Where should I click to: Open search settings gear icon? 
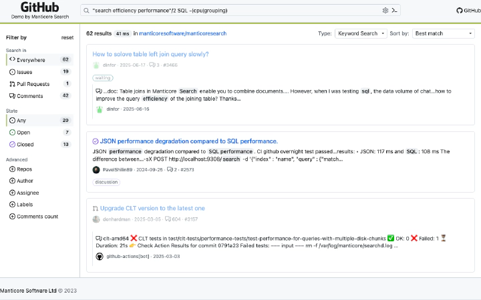[385, 11]
